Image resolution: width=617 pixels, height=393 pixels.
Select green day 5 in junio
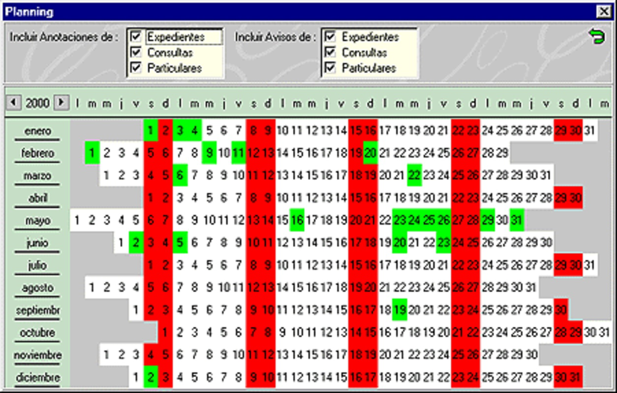[180, 243]
